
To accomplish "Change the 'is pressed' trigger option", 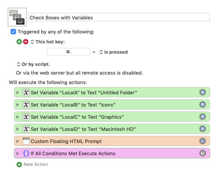I will [x=114, y=52].
